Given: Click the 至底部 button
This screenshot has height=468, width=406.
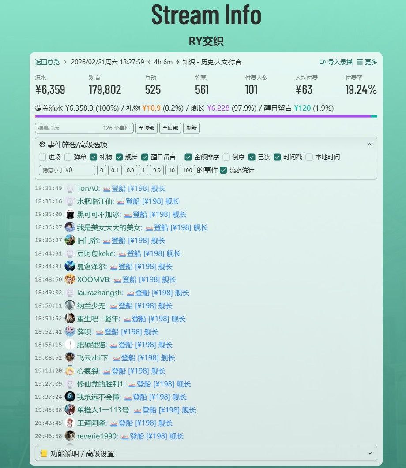Looking at the screenshot, I should pyautogui.click(x=170, y=128).
